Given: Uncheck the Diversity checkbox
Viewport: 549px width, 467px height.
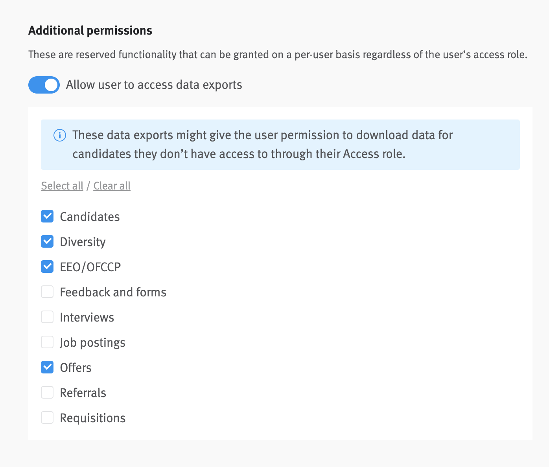Looking at the screenshot, I should (47, 241).
